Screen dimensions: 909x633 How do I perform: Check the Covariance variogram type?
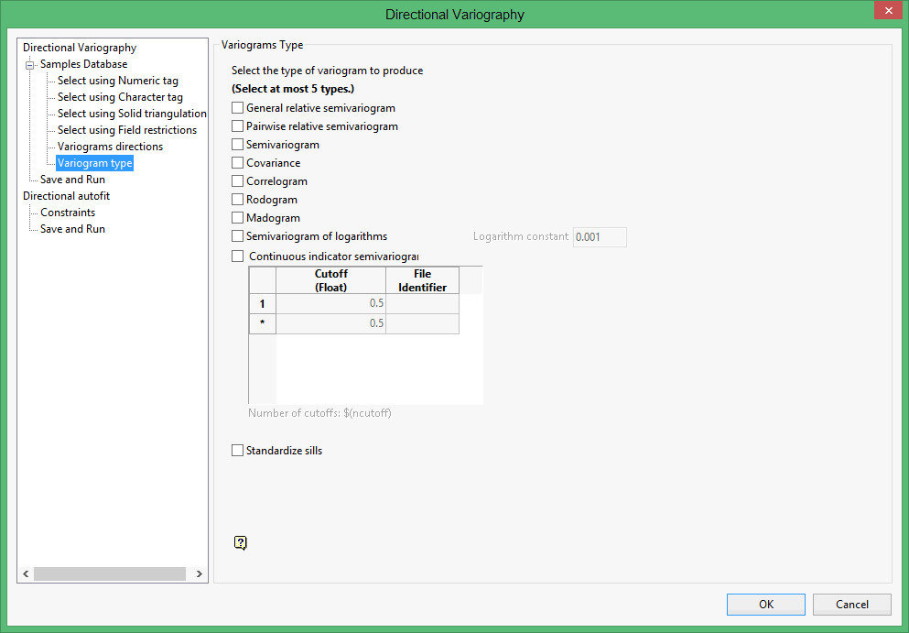coord(237,162)
